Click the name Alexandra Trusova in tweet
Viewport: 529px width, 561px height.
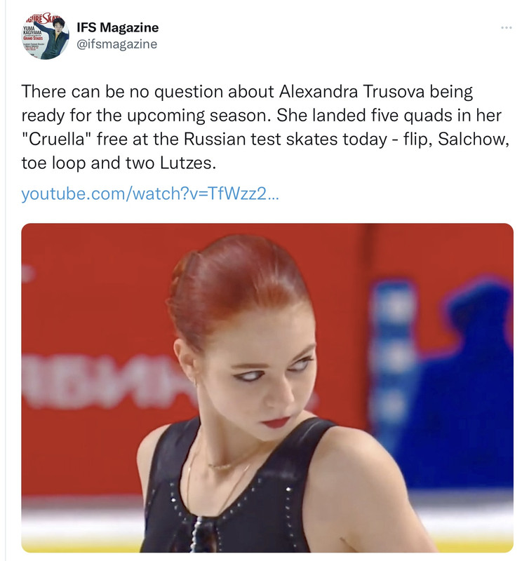351,92
